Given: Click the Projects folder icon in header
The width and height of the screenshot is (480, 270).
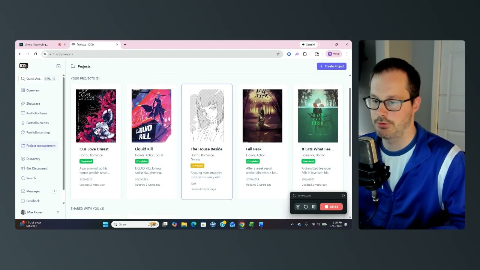Looking at the screenshot, I should (73, 66).
